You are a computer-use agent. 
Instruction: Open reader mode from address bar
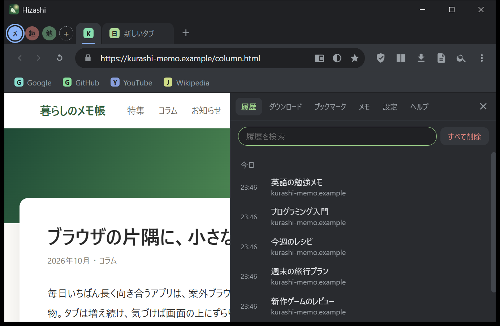tap(319, 58)
